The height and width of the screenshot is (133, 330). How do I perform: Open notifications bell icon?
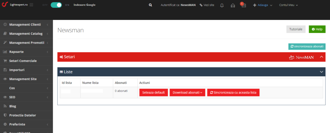coord(222,5)
